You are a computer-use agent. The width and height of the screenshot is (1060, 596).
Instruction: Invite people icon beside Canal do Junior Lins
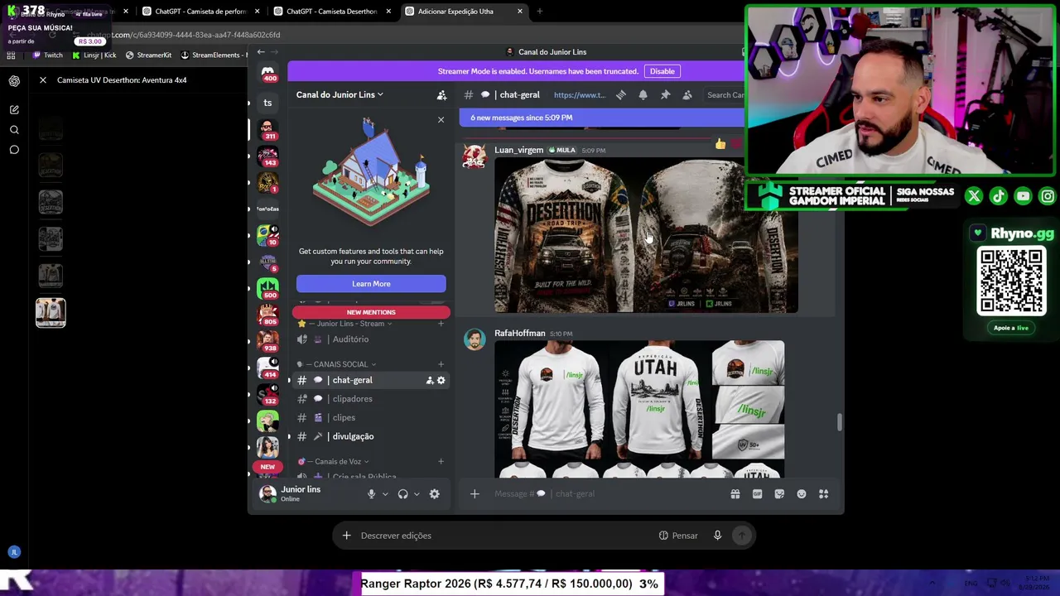click(441, 95)
